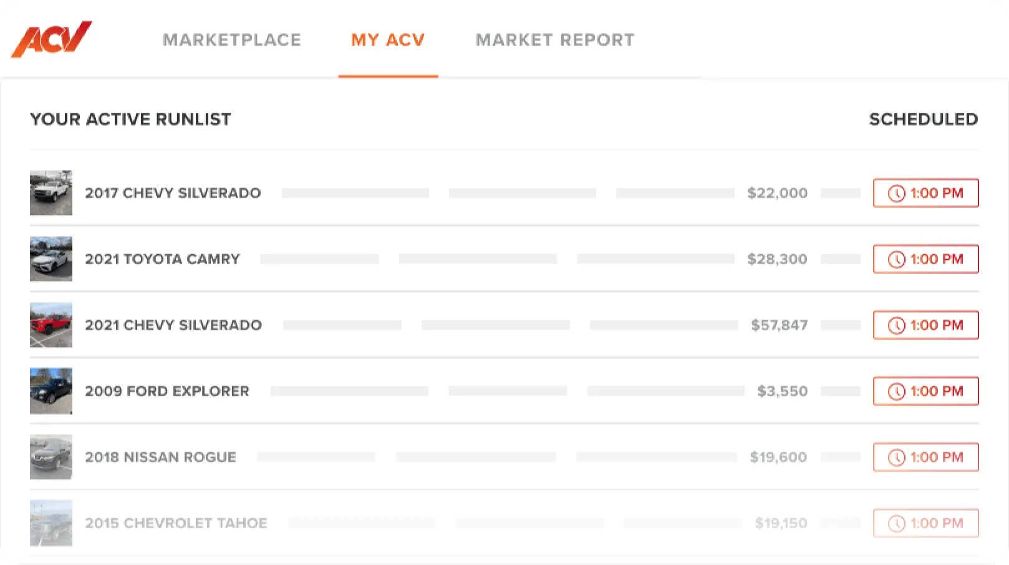
Task: Click the SCHEDULED column header
Action: pyautogui.click(x=924, y=119)
